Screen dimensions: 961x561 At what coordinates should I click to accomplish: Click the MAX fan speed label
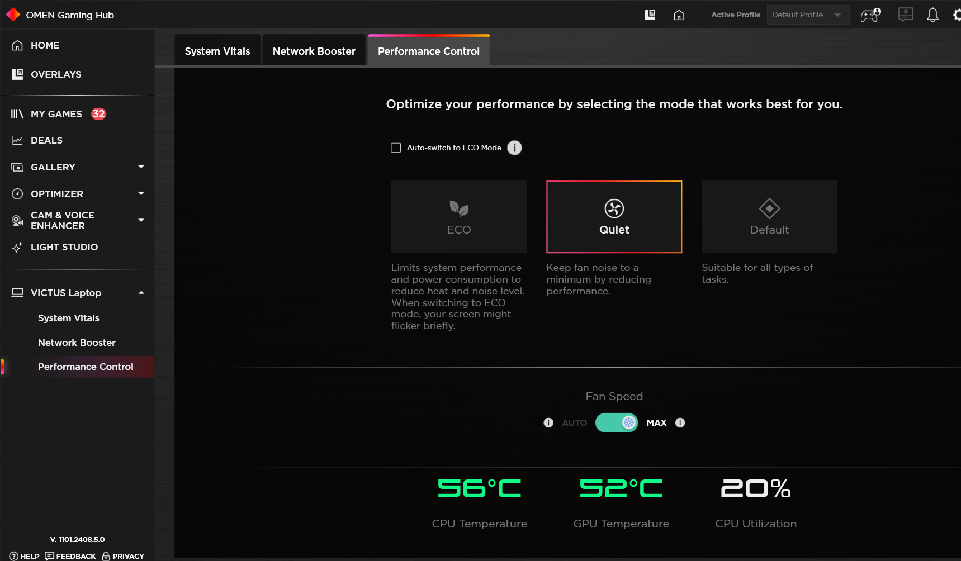[656, 423]
